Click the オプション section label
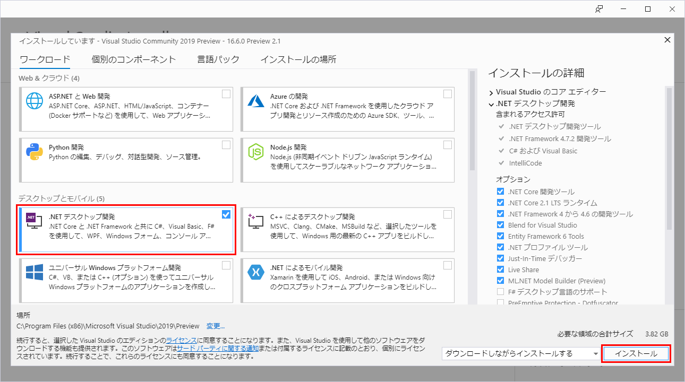This screenshot has width=685, height=382. [513, 179]
